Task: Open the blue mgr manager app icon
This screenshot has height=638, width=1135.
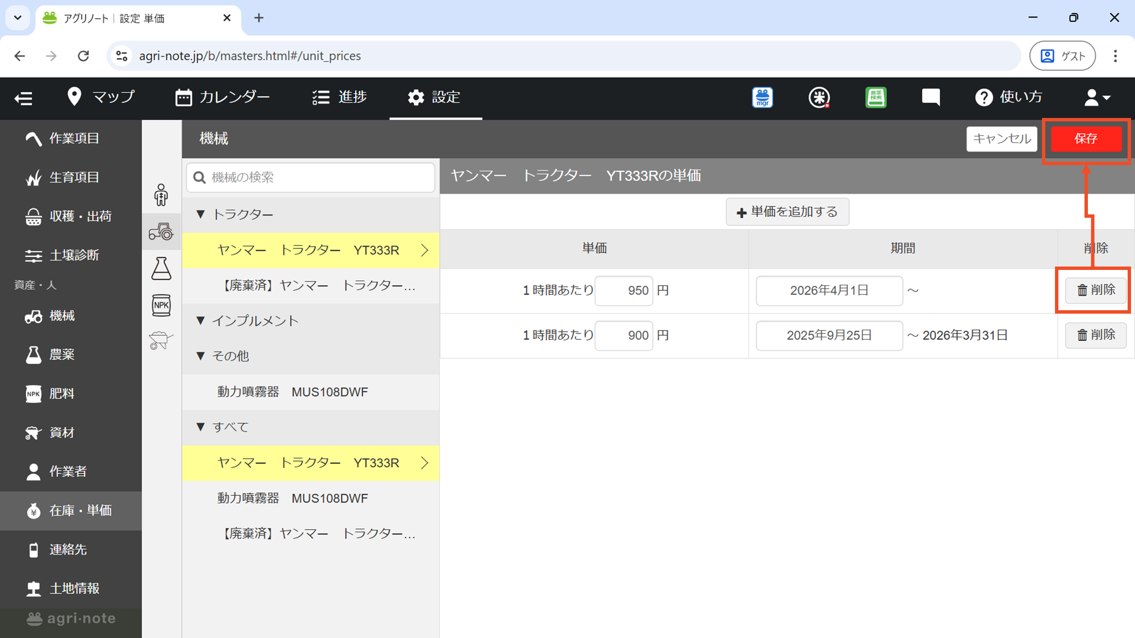Action: pyautogui.click(x=762, y=98)
